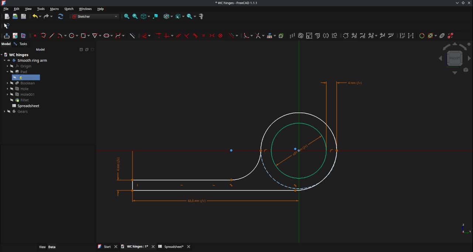The width and height of the screenshot is (473, 252).
Task: Select the Create circle tool
Action: (72, 36)
